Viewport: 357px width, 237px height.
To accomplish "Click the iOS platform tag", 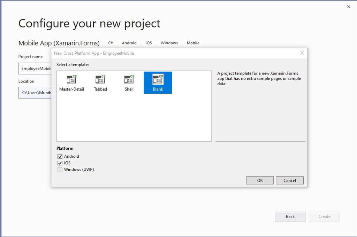I will coord(149,43).
